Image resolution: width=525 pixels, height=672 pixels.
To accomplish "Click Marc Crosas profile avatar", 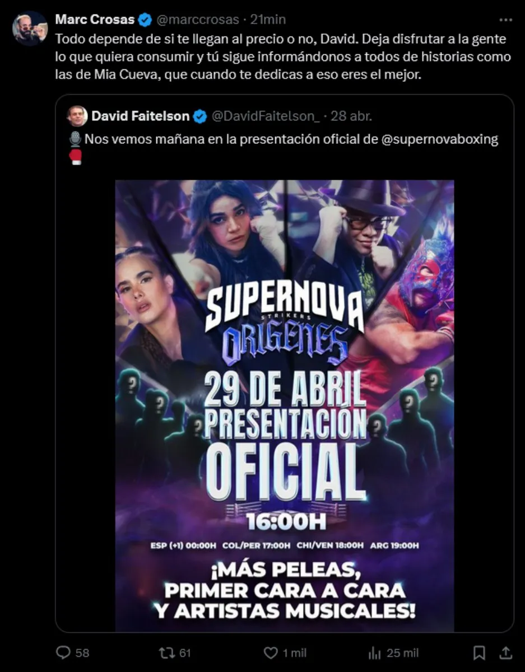I will (30, 28).
